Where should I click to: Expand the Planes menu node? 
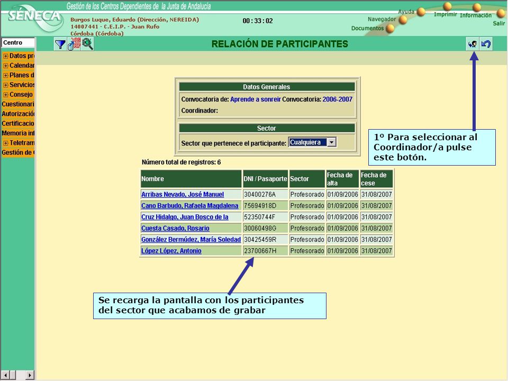pos(5,76)
